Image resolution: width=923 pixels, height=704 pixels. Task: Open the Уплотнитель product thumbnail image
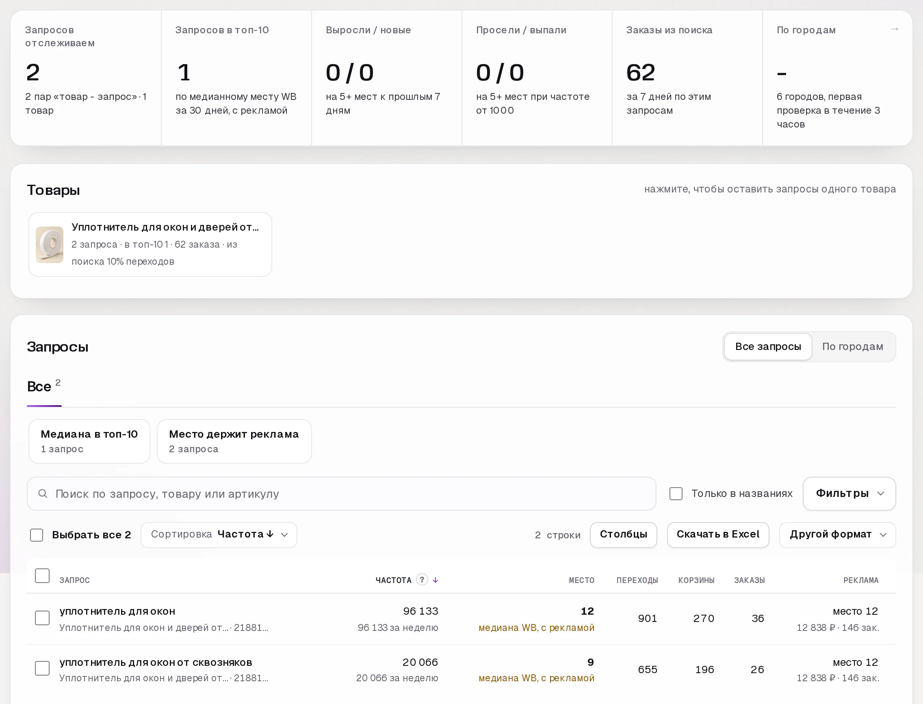coord(50,245)
